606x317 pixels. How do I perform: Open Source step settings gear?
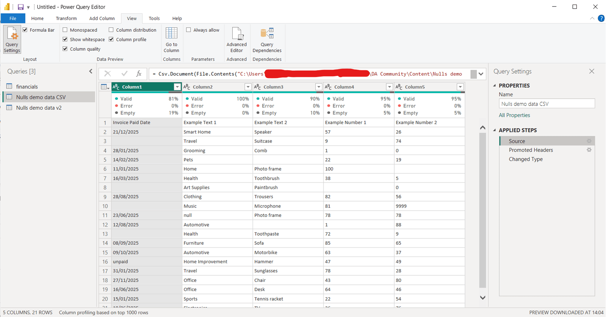point(589,141)
